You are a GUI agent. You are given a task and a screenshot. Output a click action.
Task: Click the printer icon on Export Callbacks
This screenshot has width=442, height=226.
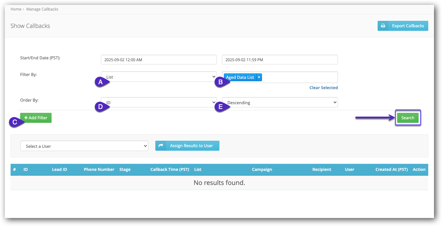(x=383, y=26)
